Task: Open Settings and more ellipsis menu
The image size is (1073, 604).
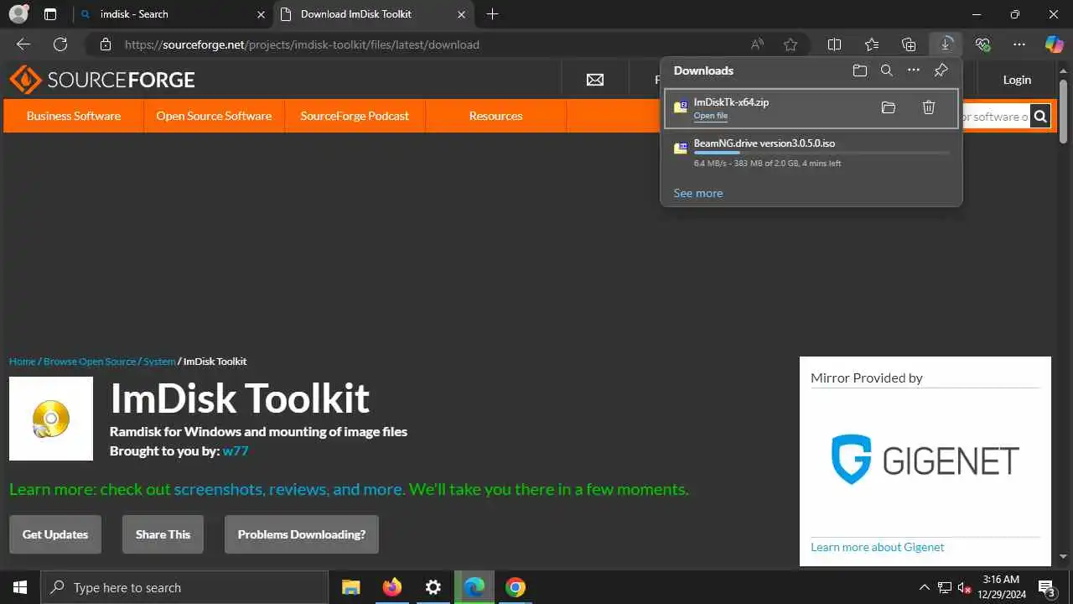Action: point(1019,44)
